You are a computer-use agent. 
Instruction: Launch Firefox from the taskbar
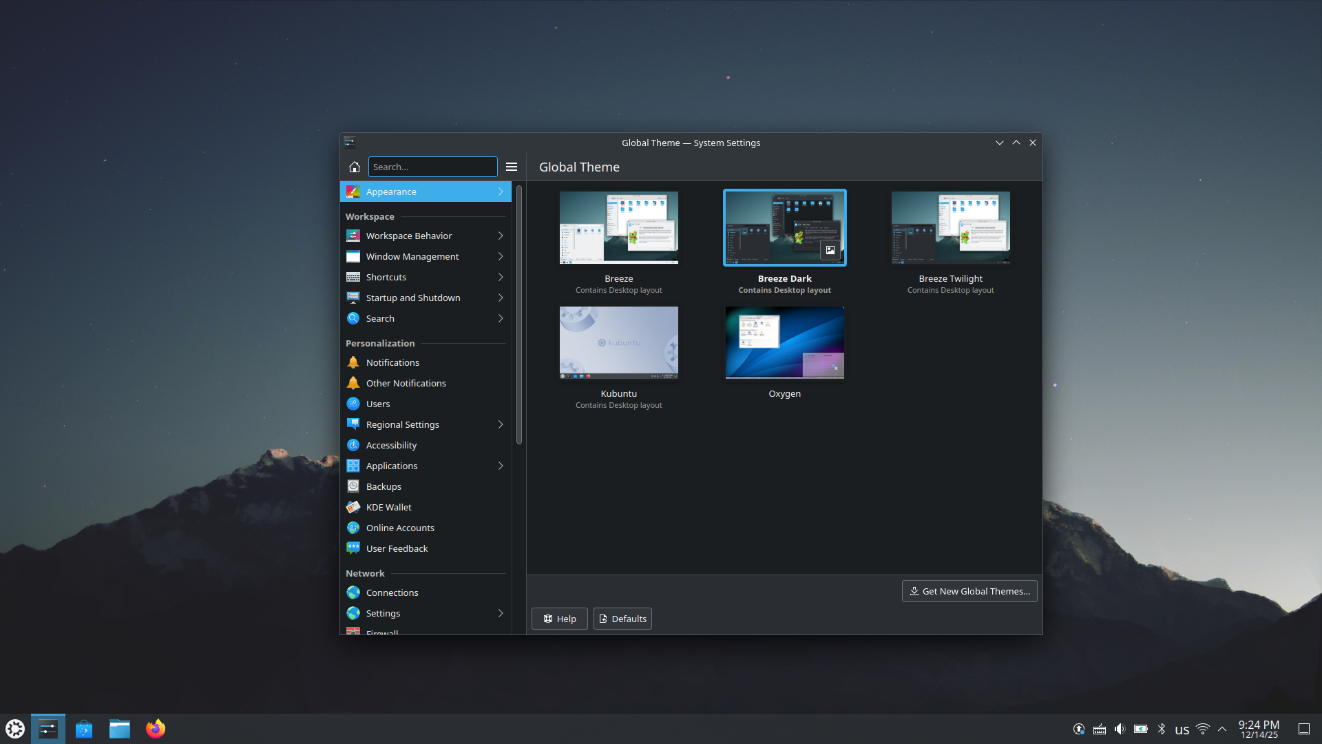156,729
